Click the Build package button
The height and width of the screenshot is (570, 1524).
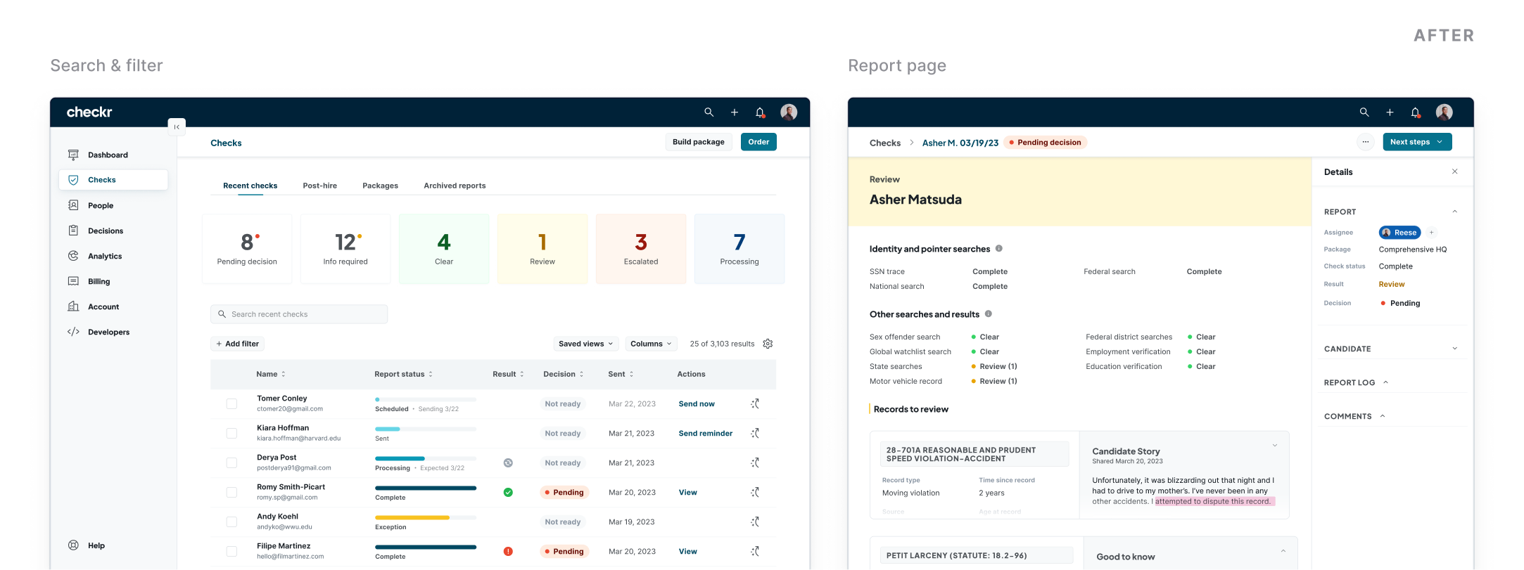(698, 142)
